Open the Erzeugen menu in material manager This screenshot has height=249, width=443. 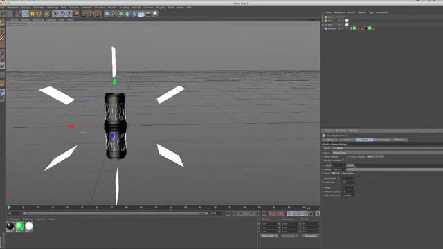point(15,219)
